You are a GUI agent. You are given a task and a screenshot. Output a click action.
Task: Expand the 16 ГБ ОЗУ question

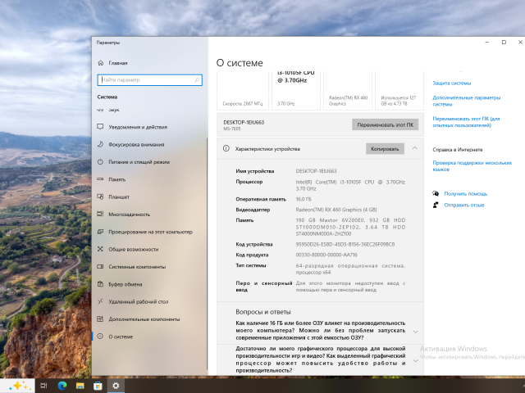[x=416, y=332]
